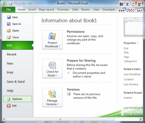Image resolution: width=145 pixels, height=123 pixels.
Task: Click the Exit label
Action: (x=14, y=106)
